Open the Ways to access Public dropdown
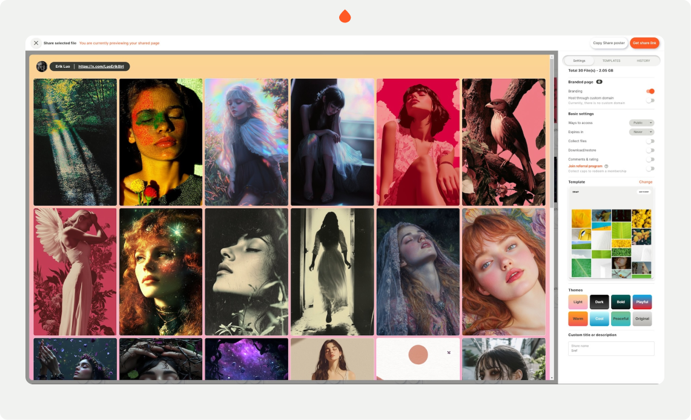 pyautogui.click(x=641, y=123)
